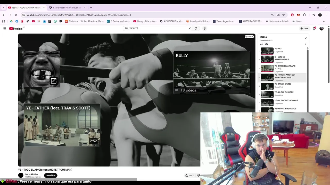Open the Gmail bookmark
Image resolution: width=330 pixels, height=185 pixels.
point(39,21)
